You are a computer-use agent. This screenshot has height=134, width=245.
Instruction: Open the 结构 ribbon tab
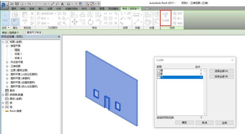pos(23,8)
